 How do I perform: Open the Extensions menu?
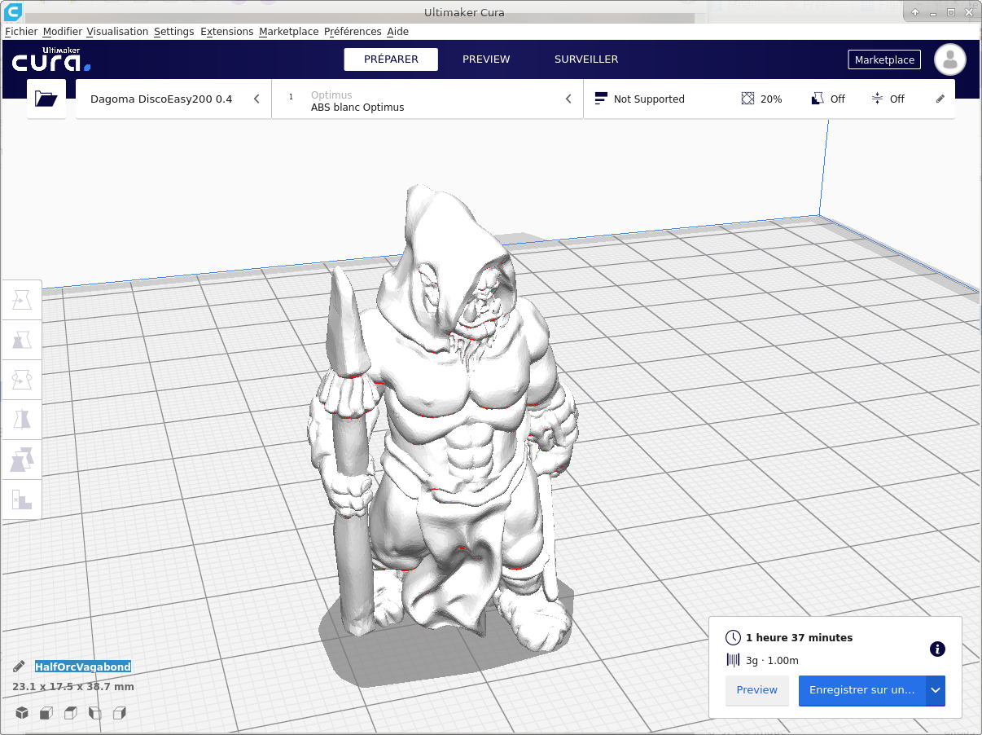[226, 32]
